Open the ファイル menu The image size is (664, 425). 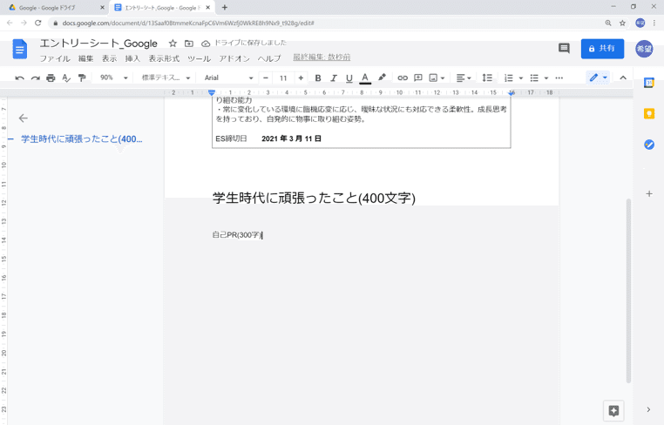55,58
